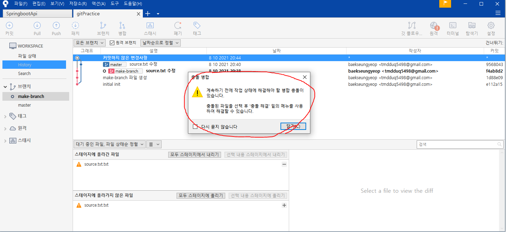Click the plus icon to open new tab
506x232 pixels.
(x=147, y=14)
